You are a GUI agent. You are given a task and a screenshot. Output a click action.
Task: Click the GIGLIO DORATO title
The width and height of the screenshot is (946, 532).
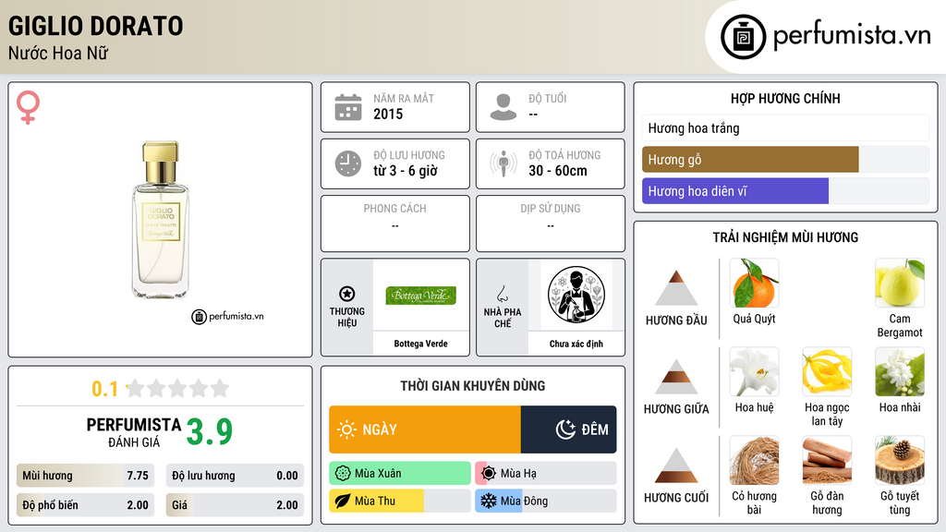coord(96,26)
